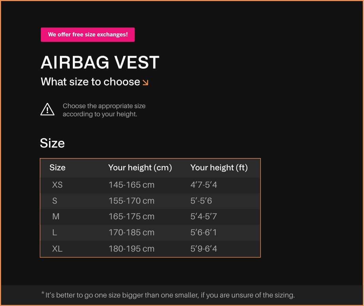
Task: Click the 5′-5′6 feet height cell
Action: 201,201
